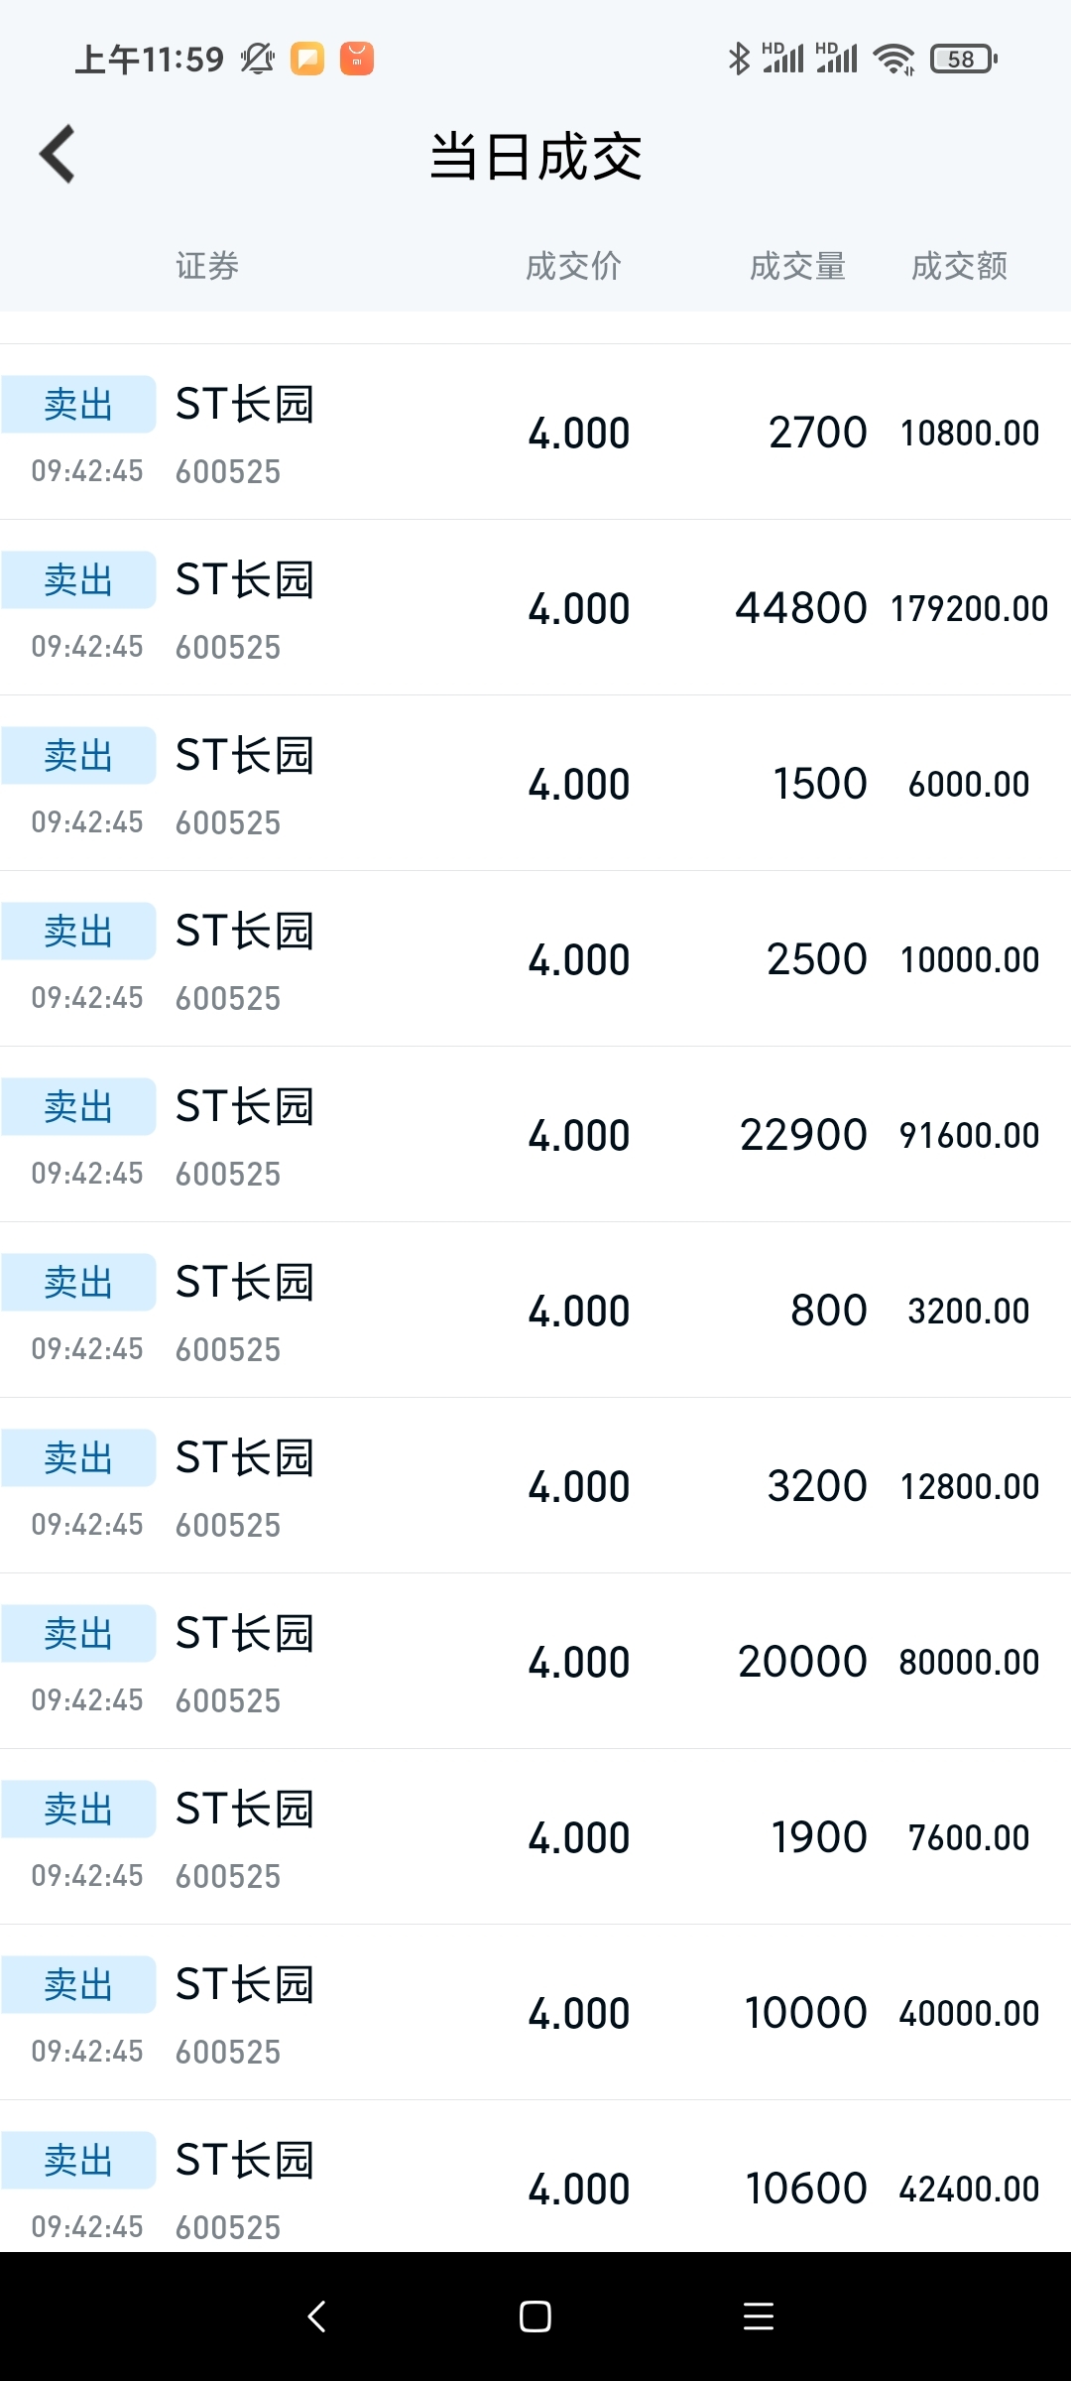The image size is (1071, 2381).
Task: Open the trade row with volume 44800
Action: [535, 608]
